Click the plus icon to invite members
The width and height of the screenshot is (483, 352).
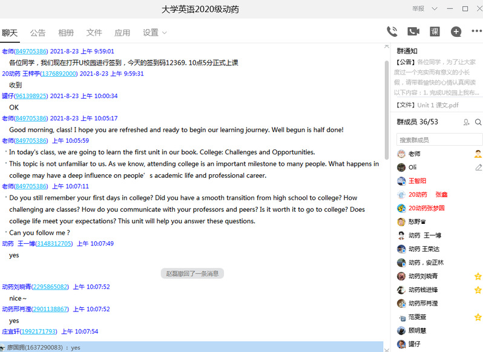(x=456, y=31)
